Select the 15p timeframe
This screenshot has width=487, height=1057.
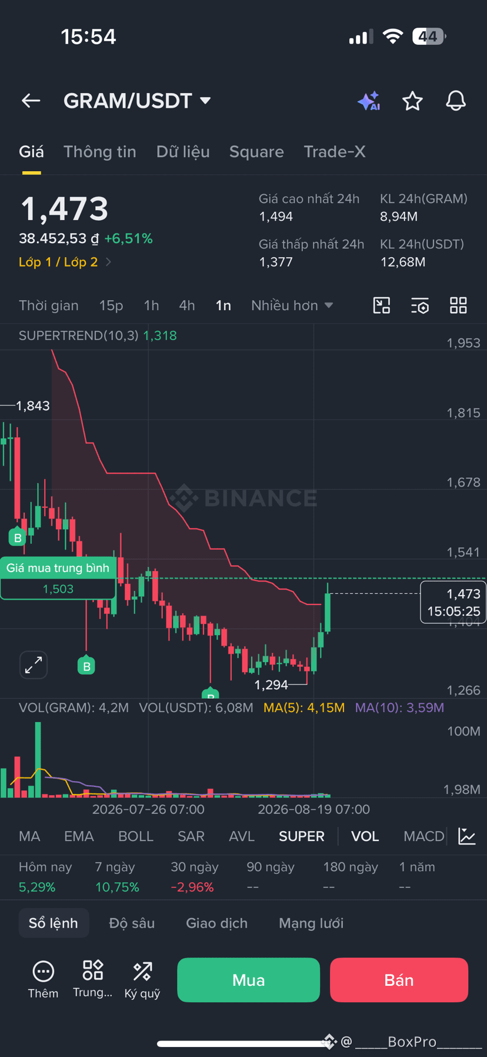click(111, 305)
